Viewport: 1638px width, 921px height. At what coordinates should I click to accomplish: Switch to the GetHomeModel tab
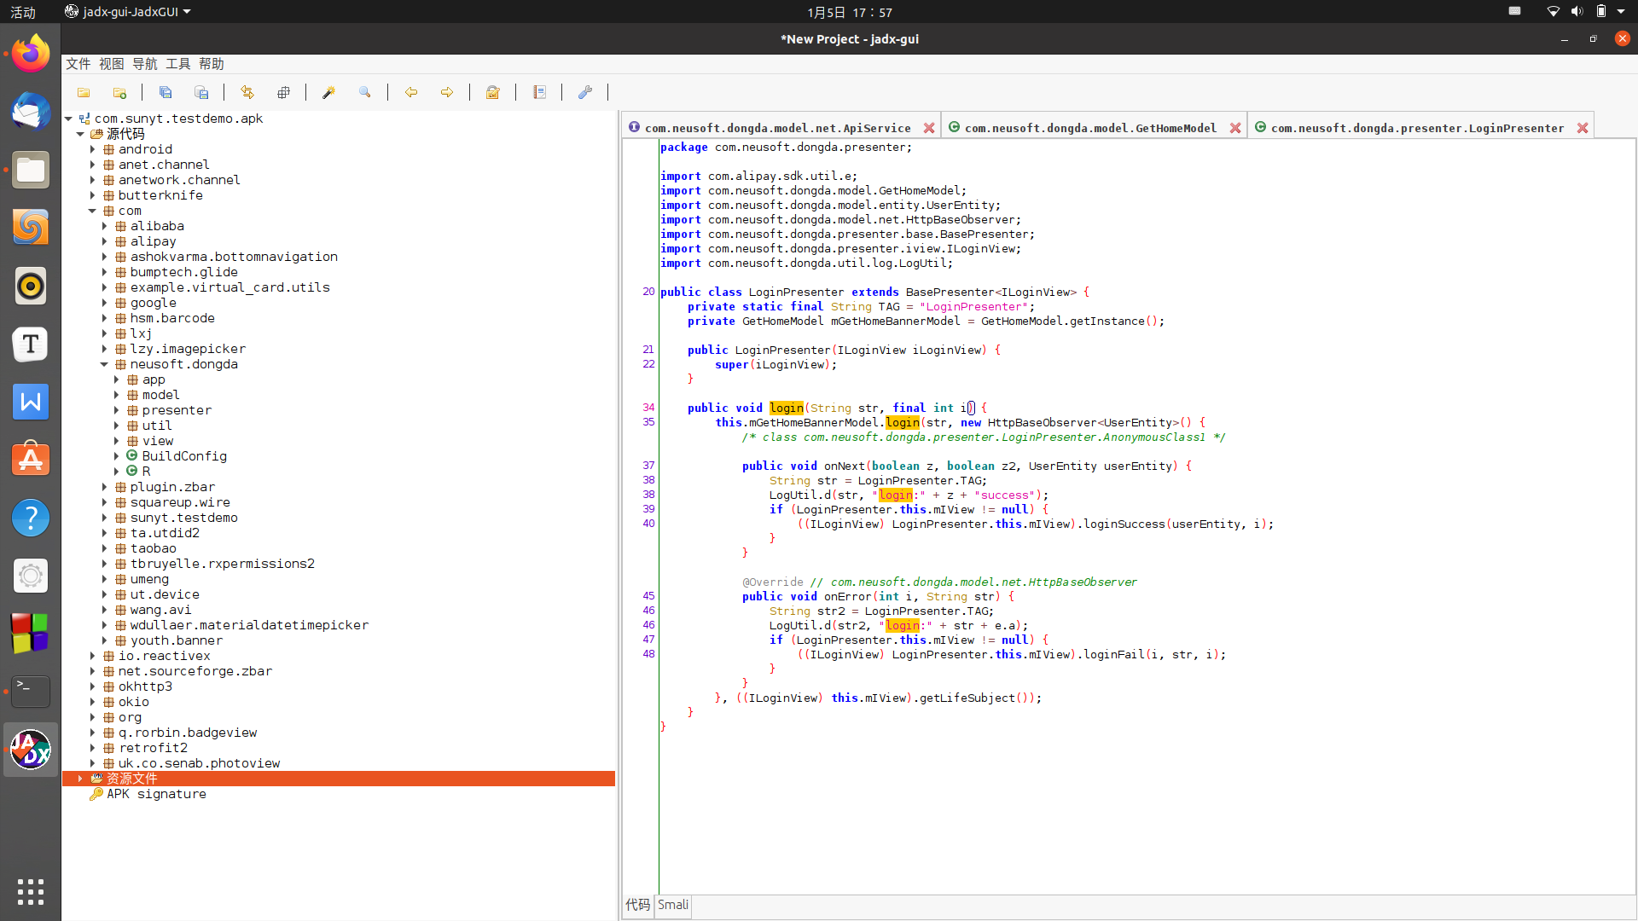coord(1090,128)
